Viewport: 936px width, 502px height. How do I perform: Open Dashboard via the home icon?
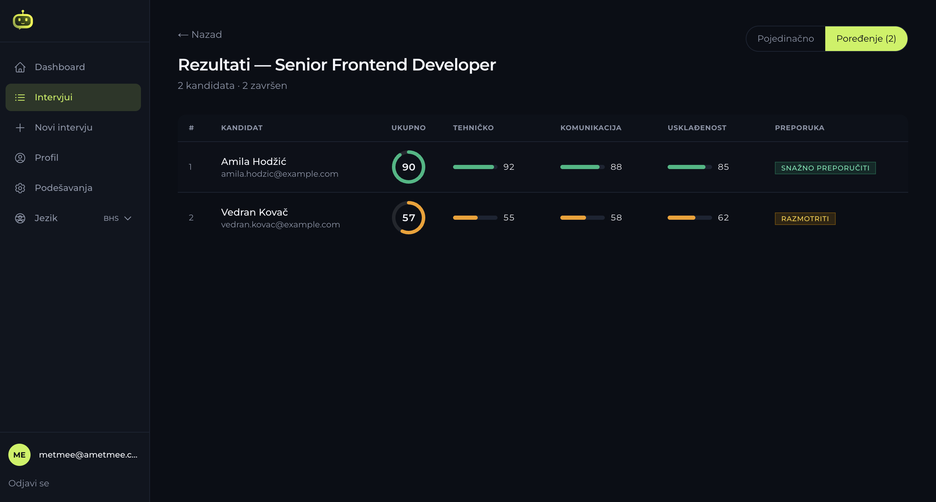20,67
